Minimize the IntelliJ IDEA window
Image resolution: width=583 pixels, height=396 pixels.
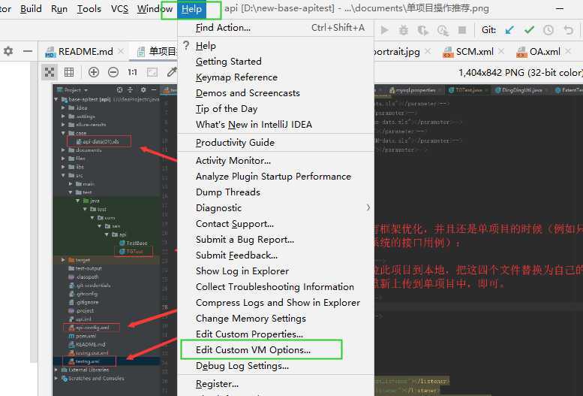[560, 8]
